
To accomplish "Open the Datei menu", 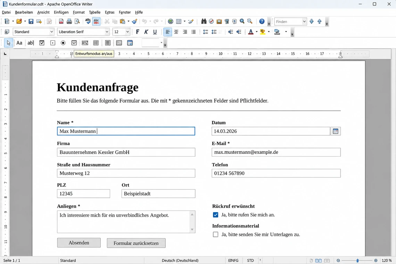I will [6, 12].
